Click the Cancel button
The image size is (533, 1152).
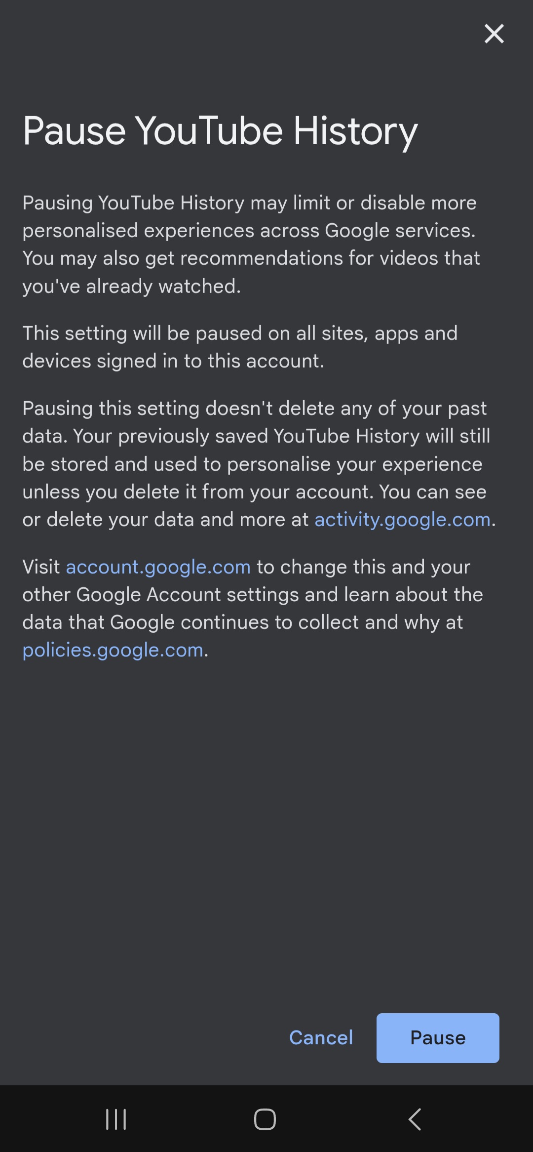pos(321,1037)
